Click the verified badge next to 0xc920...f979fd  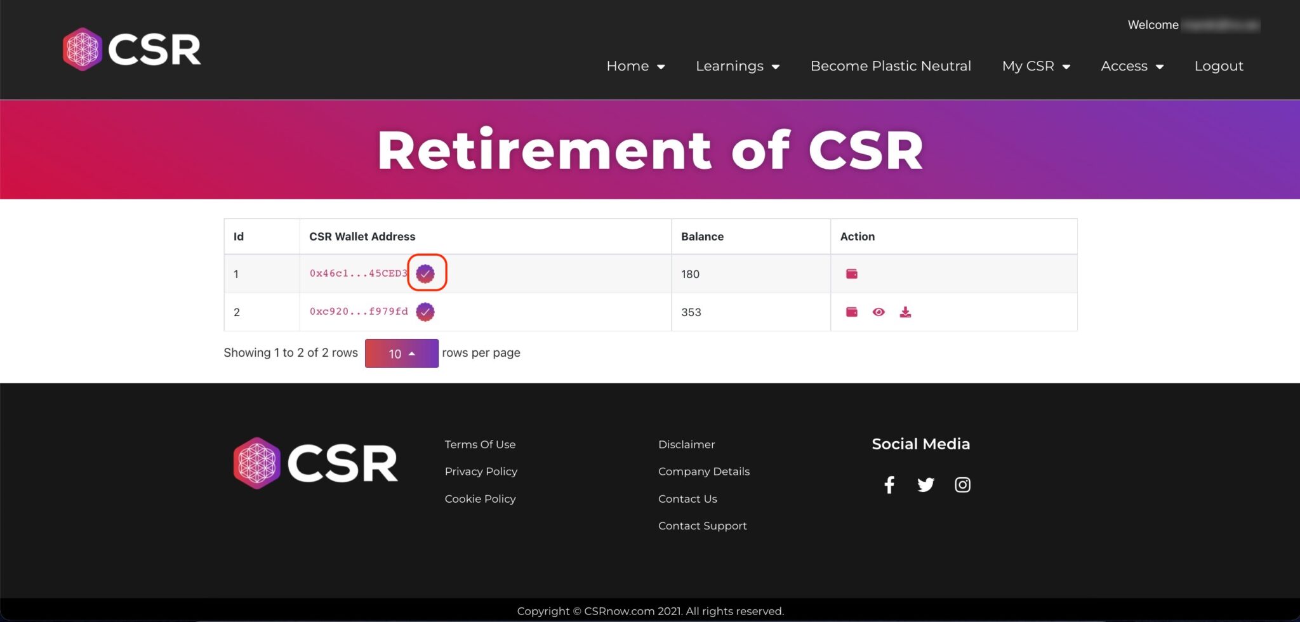425,312
